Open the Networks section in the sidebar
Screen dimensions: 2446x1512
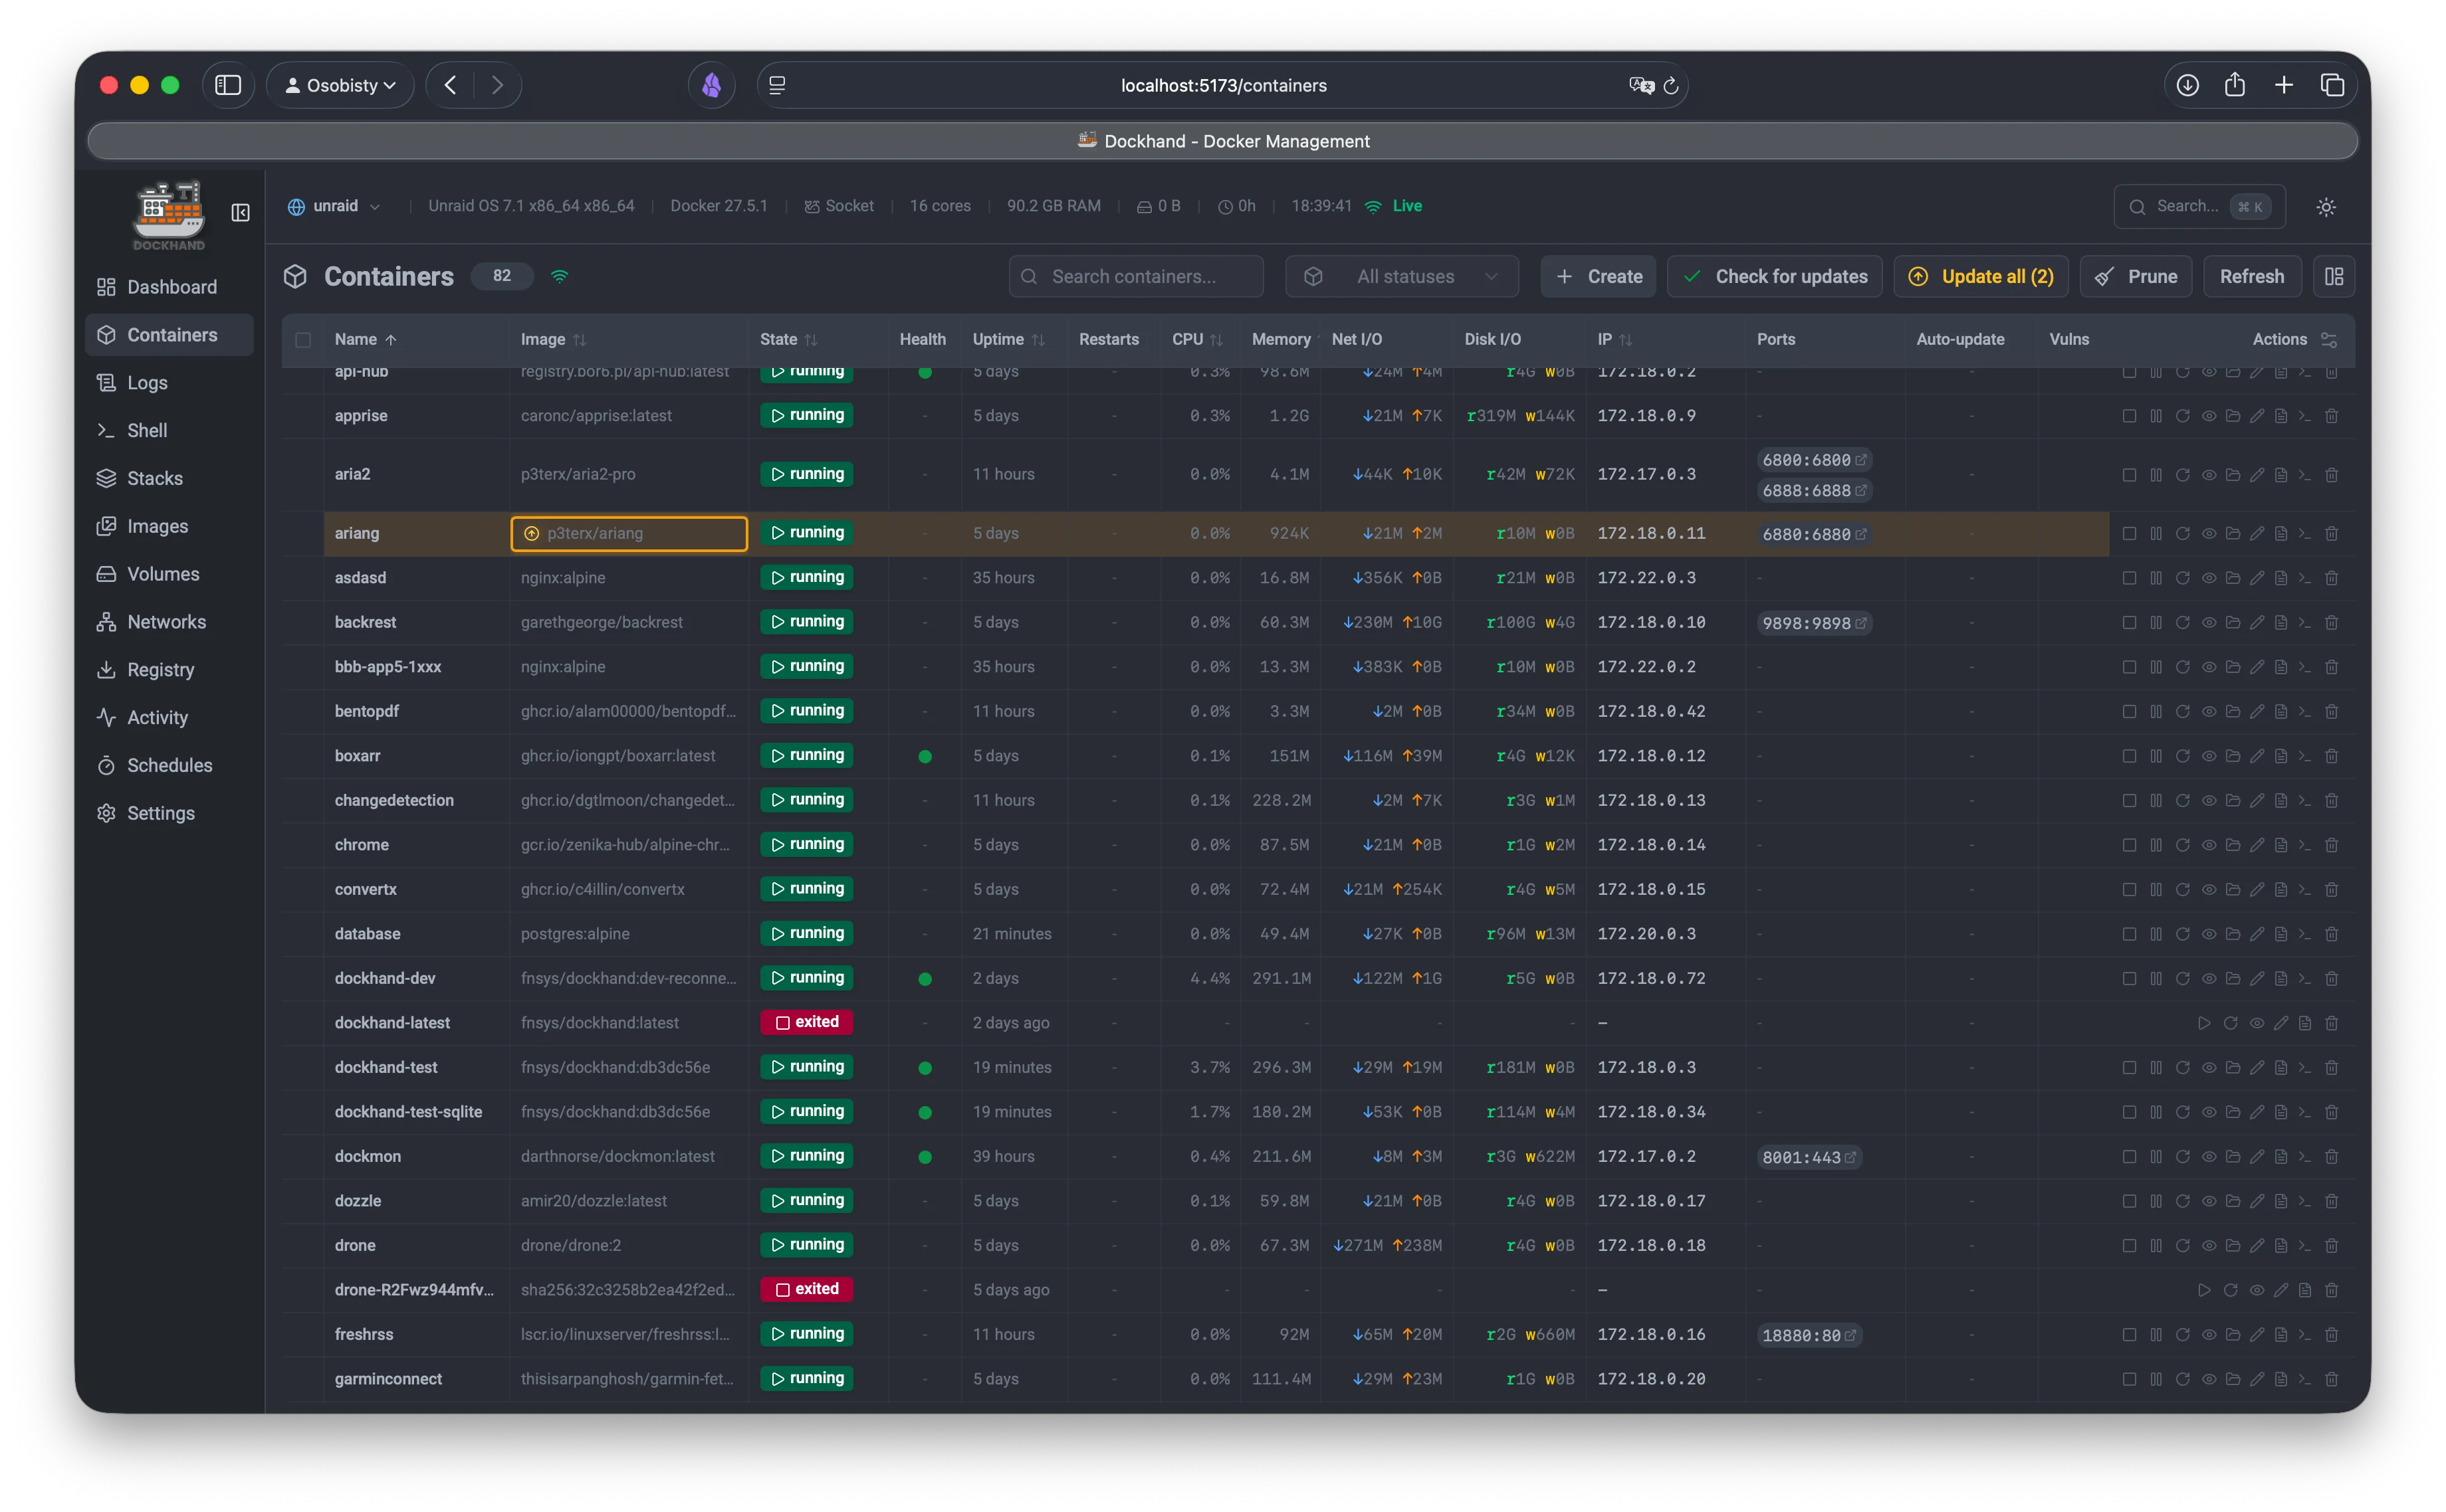coord(166,621)
